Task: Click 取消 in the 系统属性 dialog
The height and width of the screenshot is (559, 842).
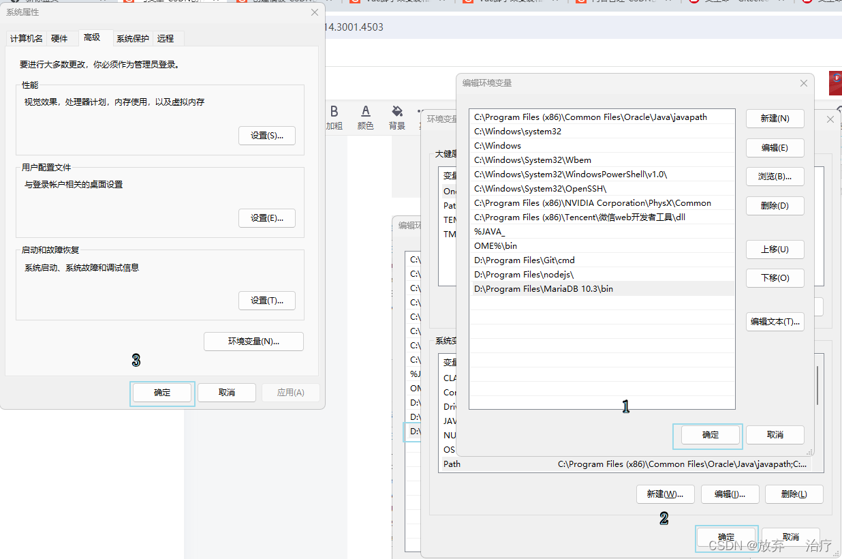Action: pyautogui.click(x=227, y=393)
